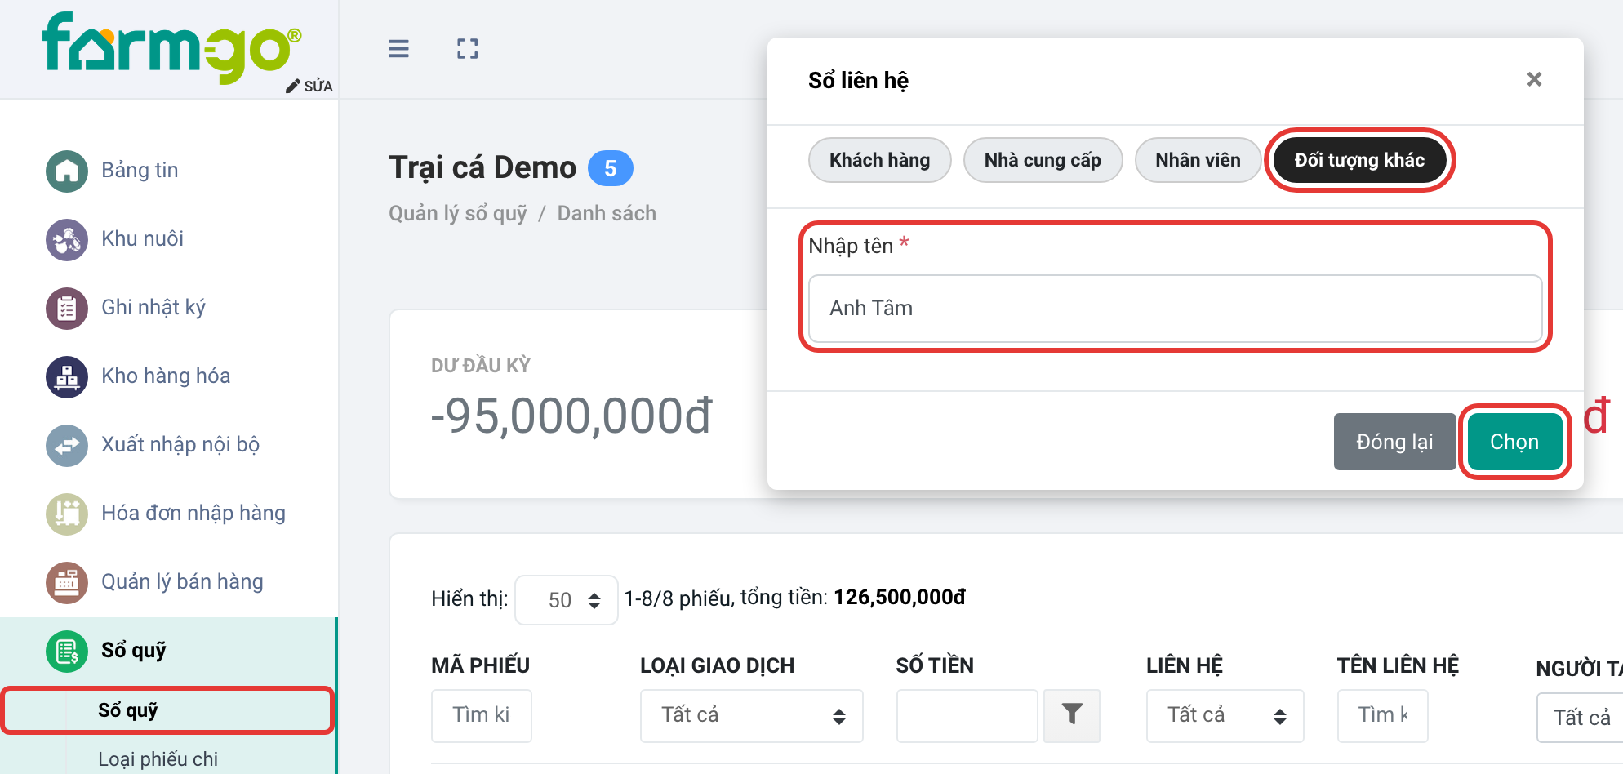Click the Số tiền filter input
The height and width of the screenshot is (774, 1623).
967,715
